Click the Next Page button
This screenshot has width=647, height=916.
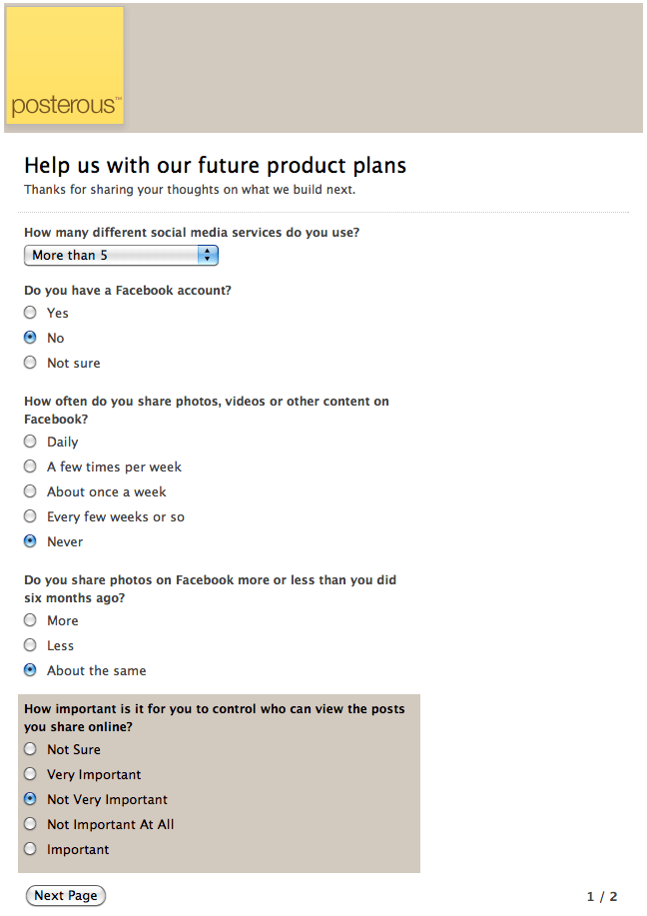[x=66, y=896]
